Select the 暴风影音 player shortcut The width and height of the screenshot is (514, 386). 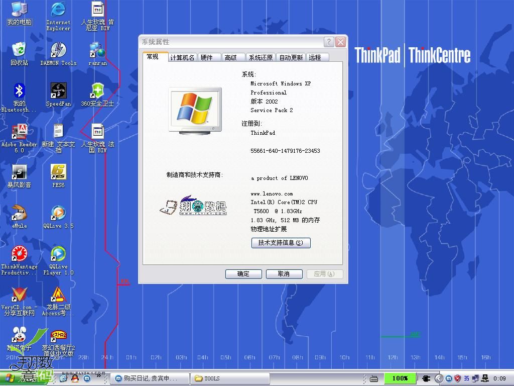point(20,176)
